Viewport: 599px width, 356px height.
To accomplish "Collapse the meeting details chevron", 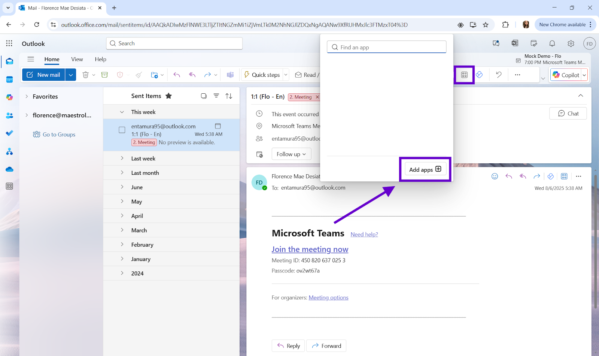I will tap(581, 96).
